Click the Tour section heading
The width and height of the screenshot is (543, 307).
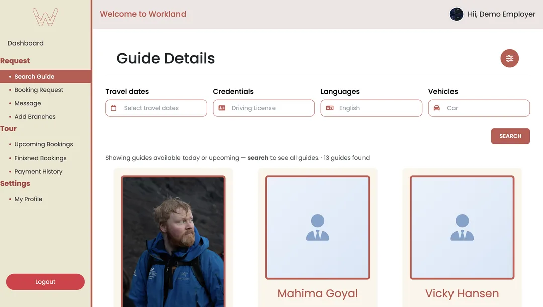pyautogui.click(x=9, y=129)
